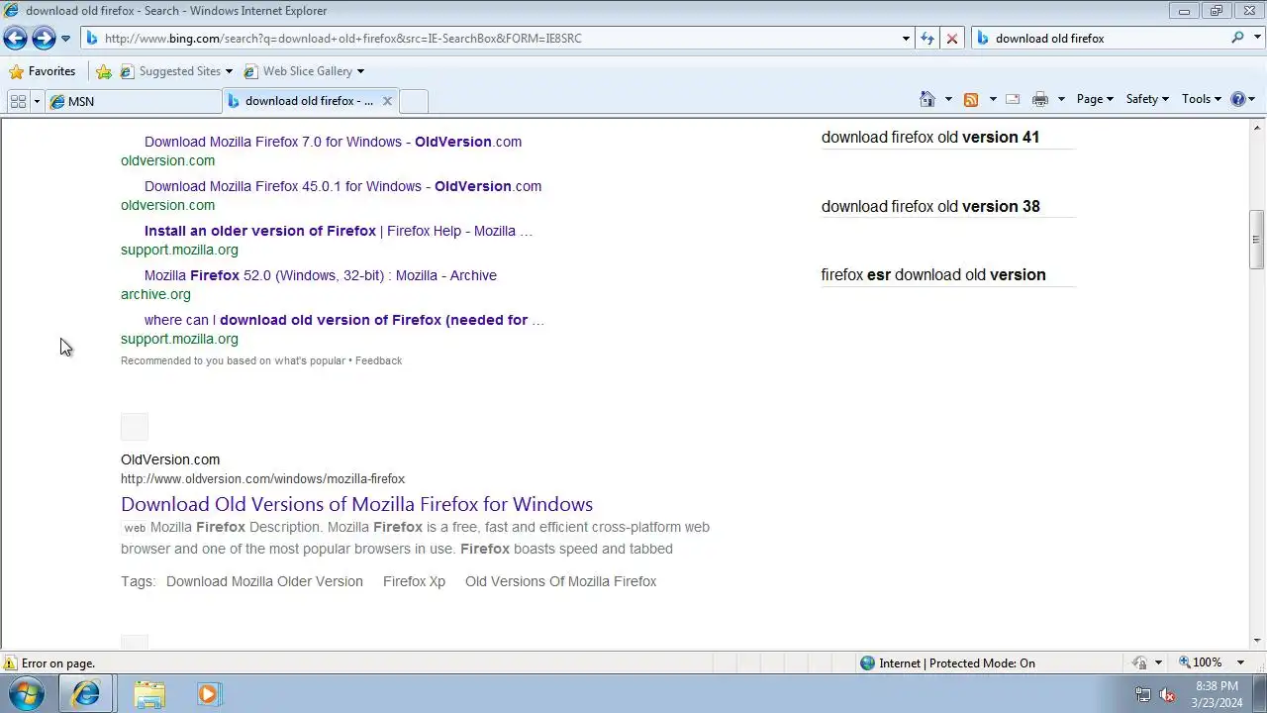Open 'Download Old Versions of Mozilla Firefox for Windows'
Viewport: 1267px width, 713px height.
(356, 504)
